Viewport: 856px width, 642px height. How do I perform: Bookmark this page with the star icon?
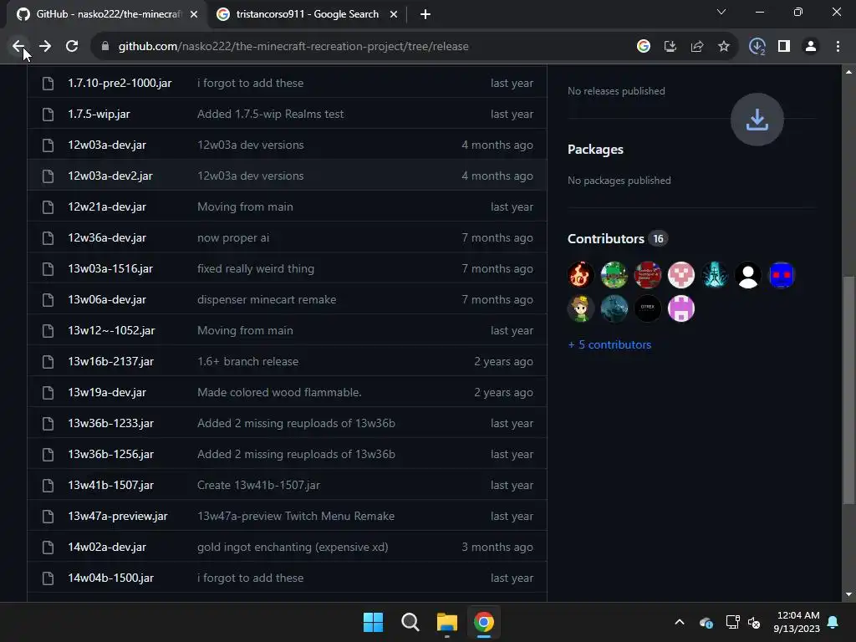724,47
